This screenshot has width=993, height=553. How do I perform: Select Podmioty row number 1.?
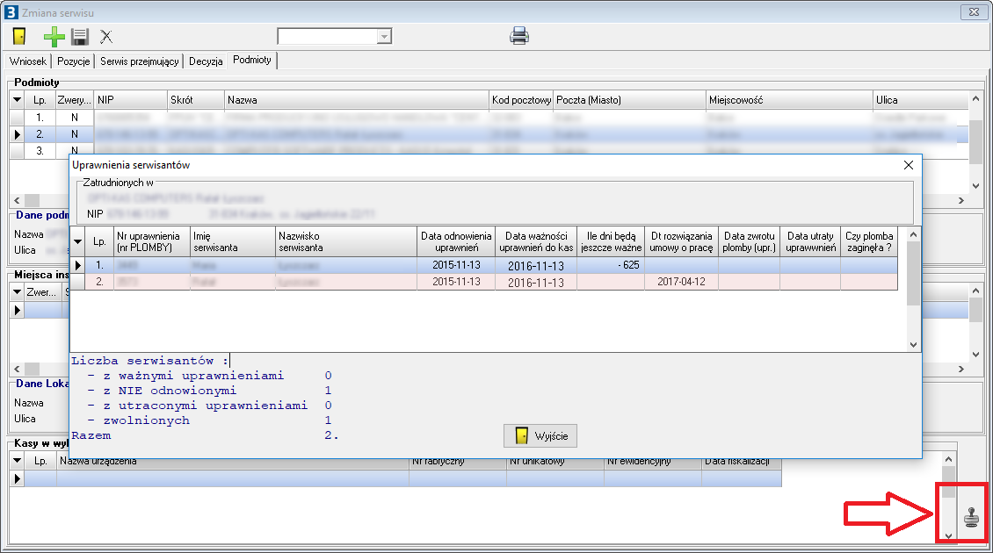point(489,118)
